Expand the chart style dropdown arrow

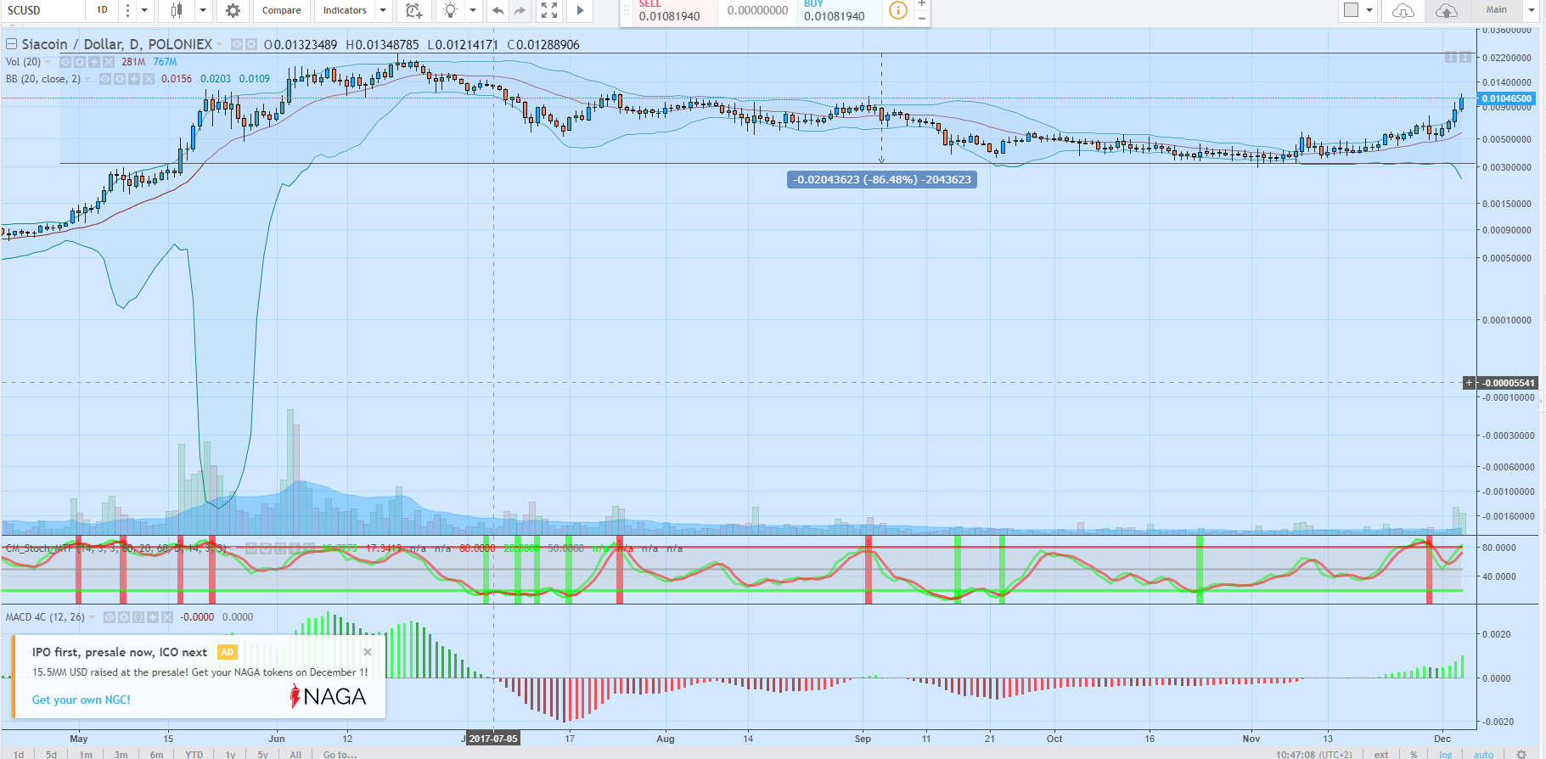[203, 10]
